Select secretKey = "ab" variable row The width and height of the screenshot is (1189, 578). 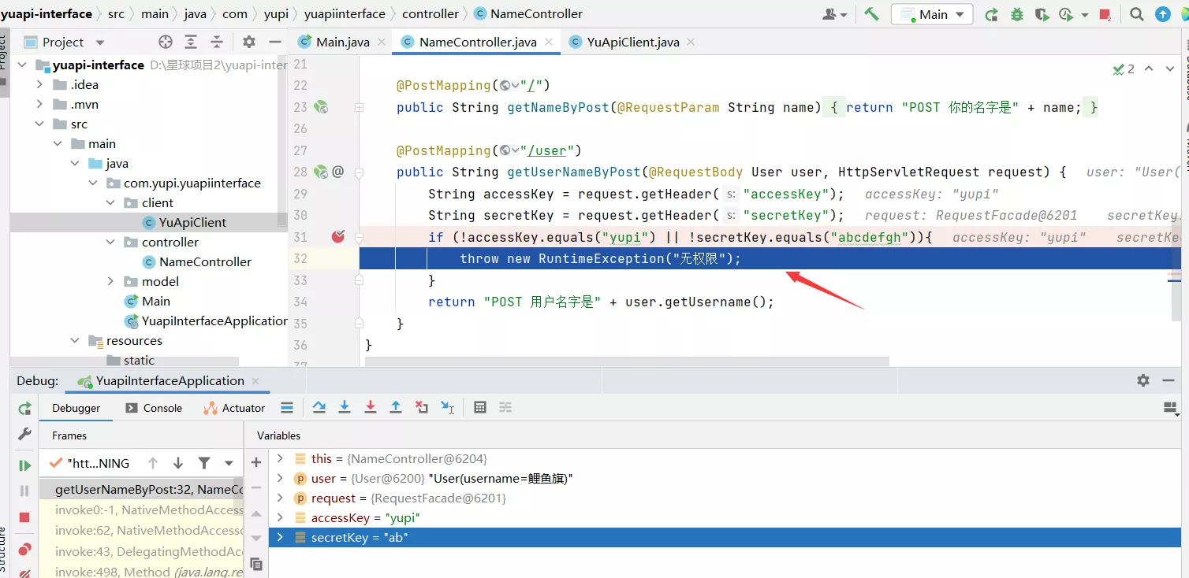pos(725,537)
